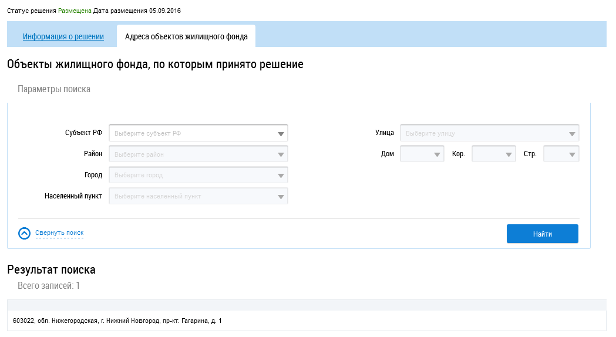Expand the Стр. dropdown

[572, 155]
